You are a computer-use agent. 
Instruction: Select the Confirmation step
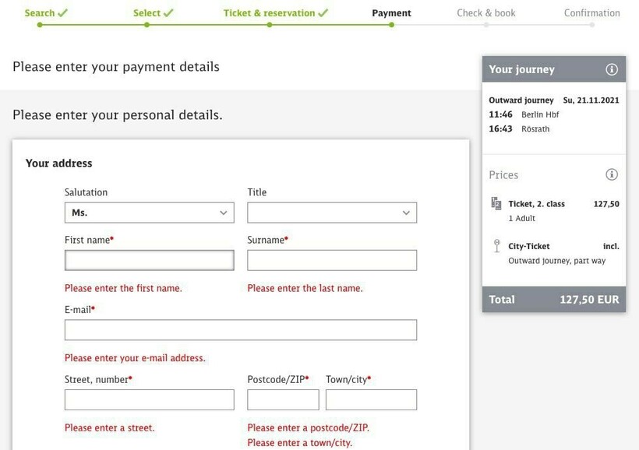(x=591, y=13)
